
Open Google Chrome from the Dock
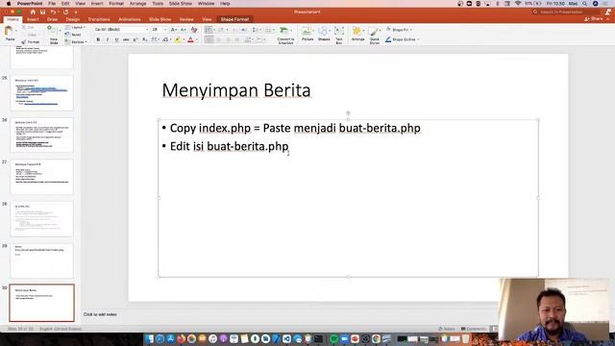click(376, 338)
